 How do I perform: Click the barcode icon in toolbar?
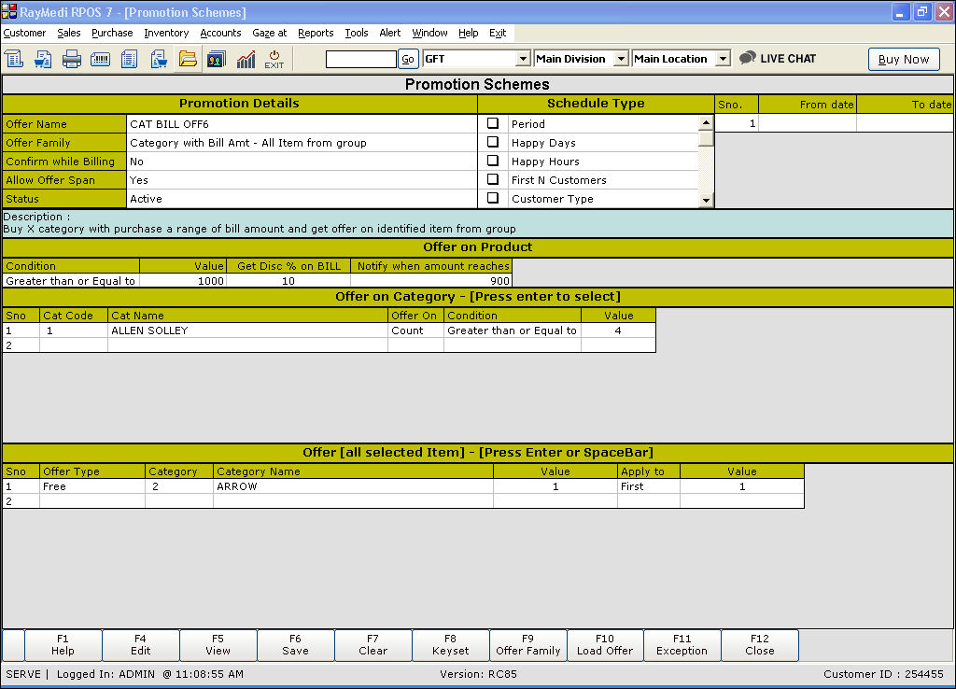tap(100, 59)
